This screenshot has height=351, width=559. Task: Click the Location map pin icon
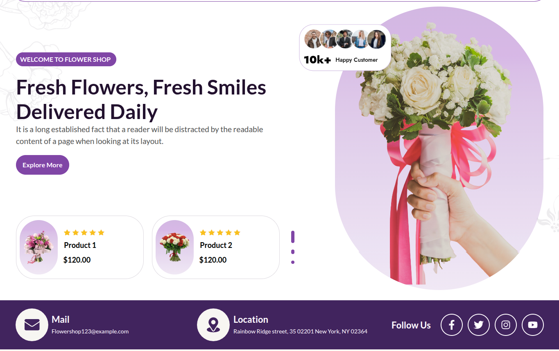[213, 325]
